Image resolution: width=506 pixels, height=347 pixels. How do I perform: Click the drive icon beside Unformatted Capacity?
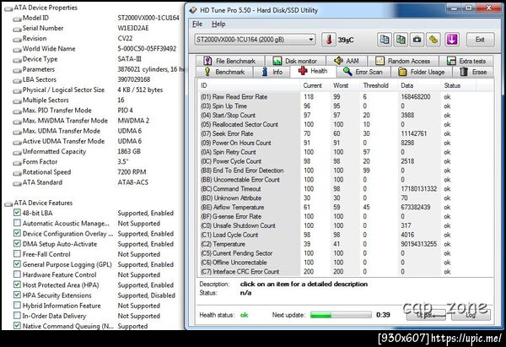click(17, 153)
